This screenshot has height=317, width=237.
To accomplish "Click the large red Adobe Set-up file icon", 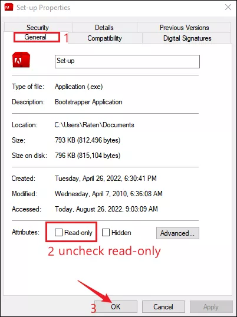I will pos(21,60).
